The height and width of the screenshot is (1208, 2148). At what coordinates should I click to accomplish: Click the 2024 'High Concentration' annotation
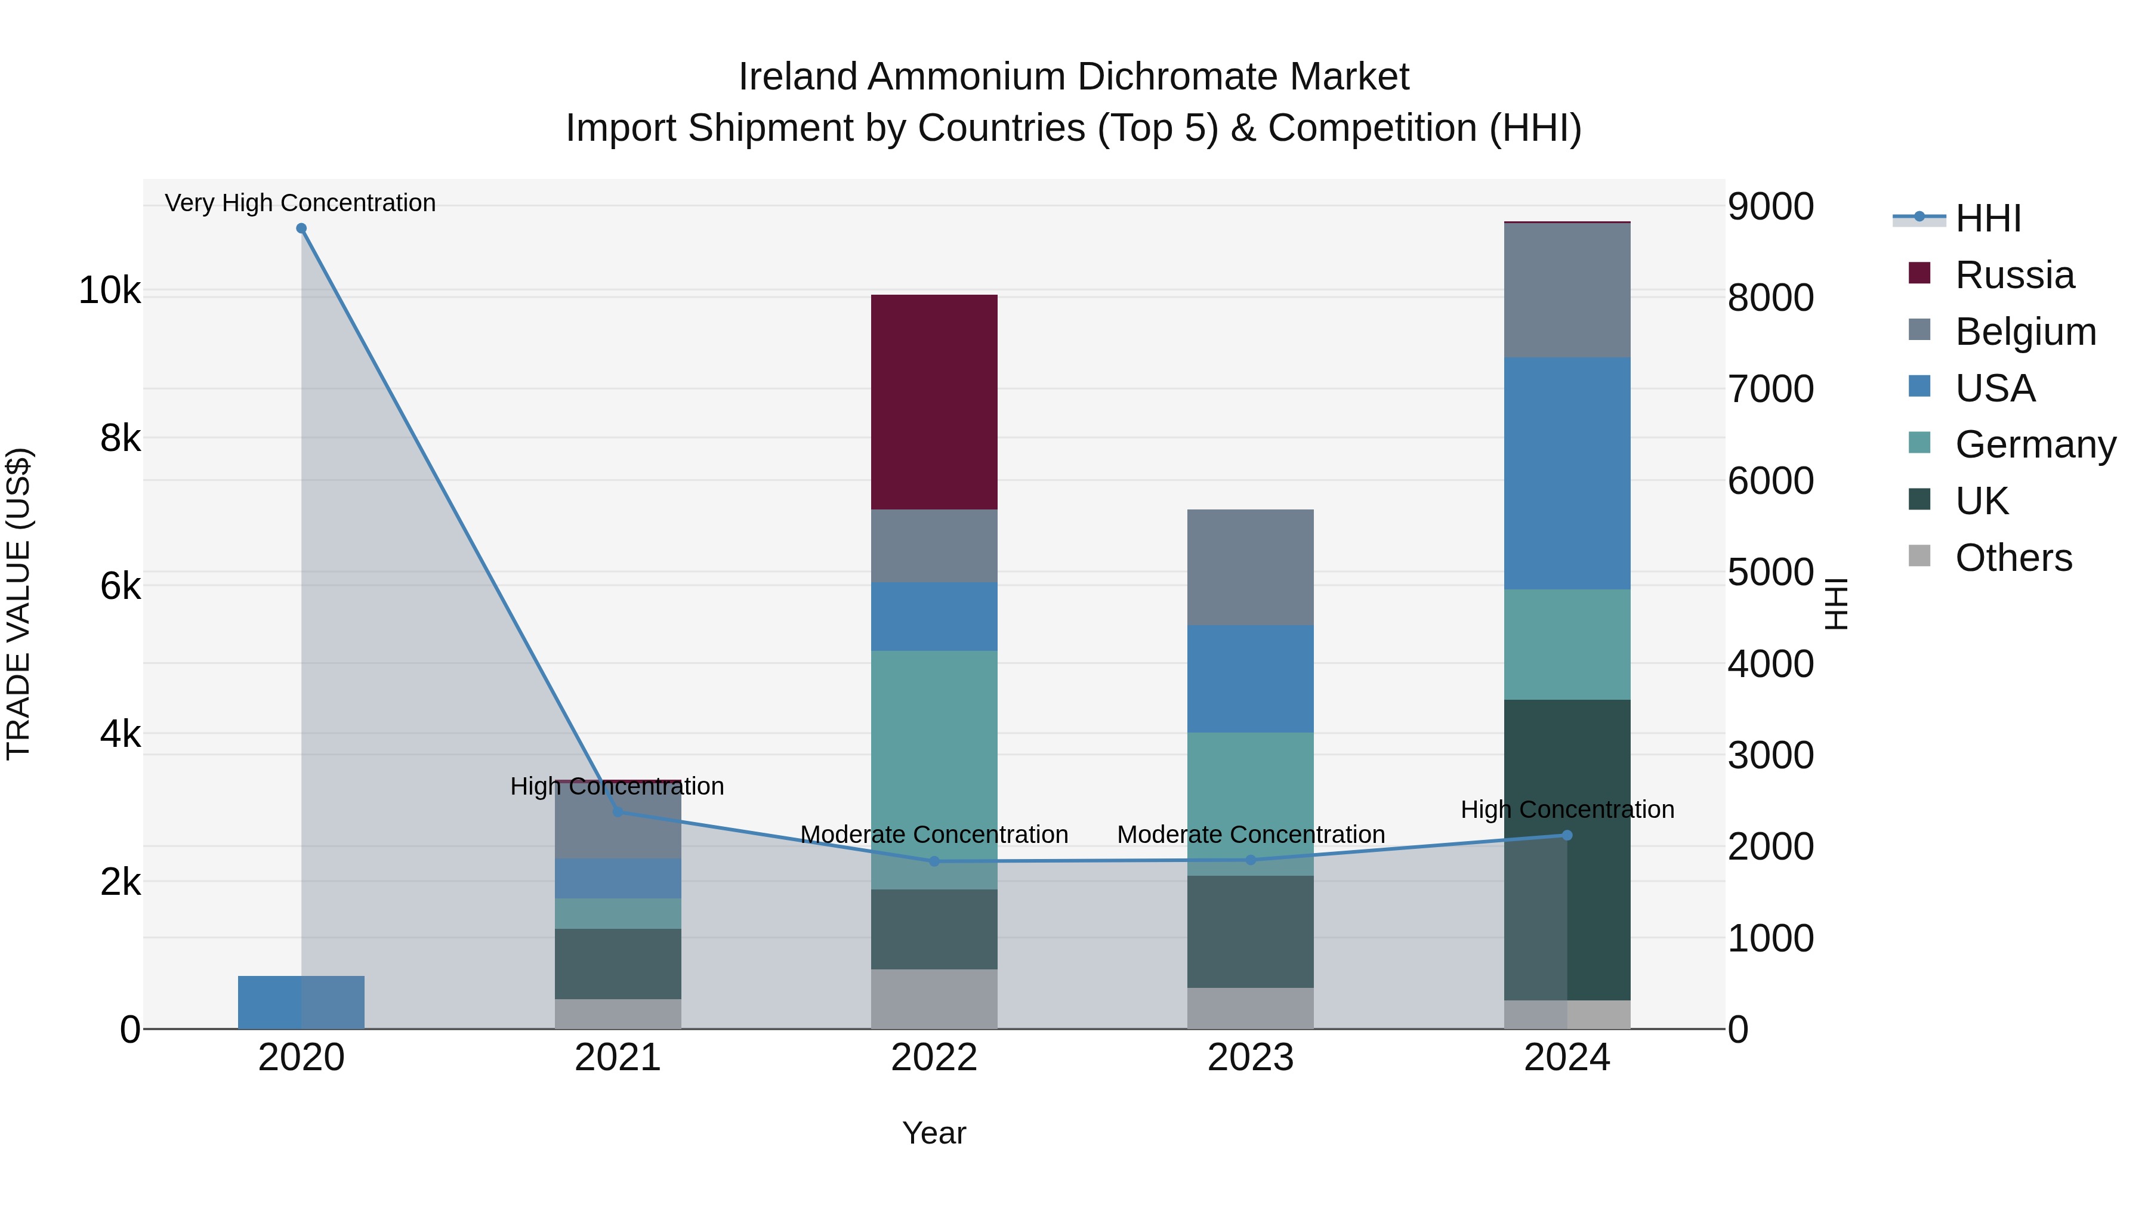1567,810
